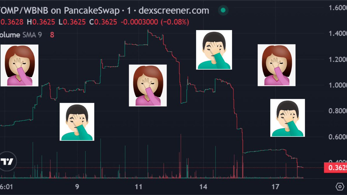Click the 1.0000 price axis label
Image resolution: width=347 pixels, height=195 pixels.
338,86
